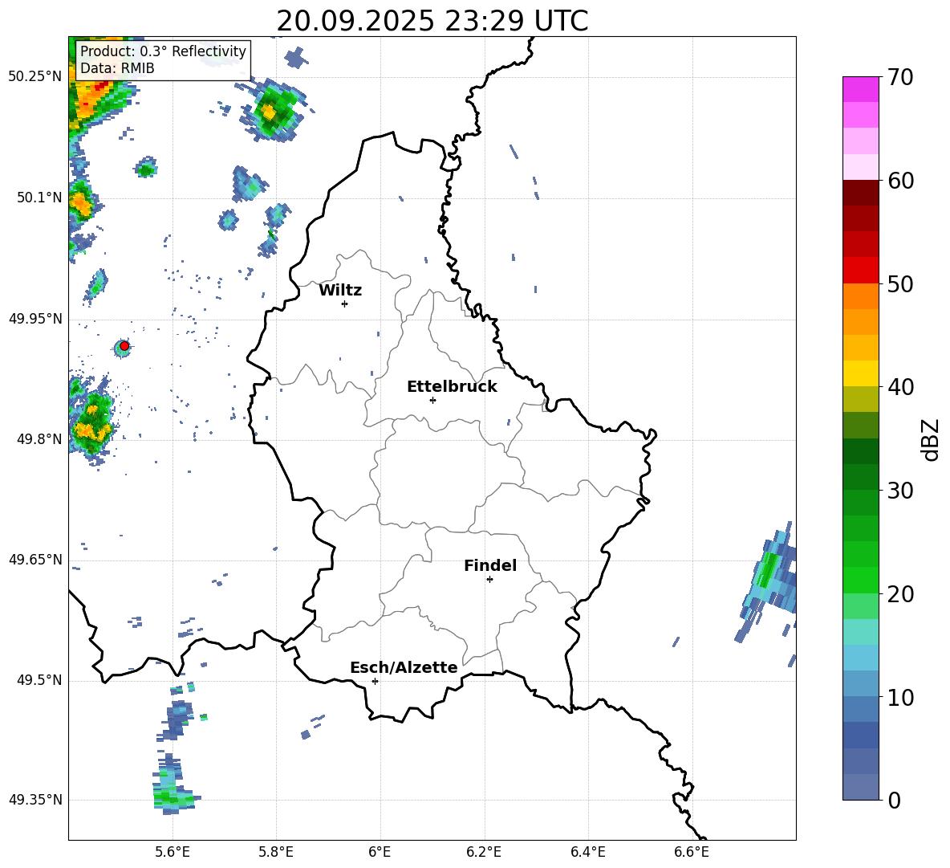Click the Esch/Alzette cross marker
Image resolution: width=950 pixels, height=868 pixels.
point(375,681)
